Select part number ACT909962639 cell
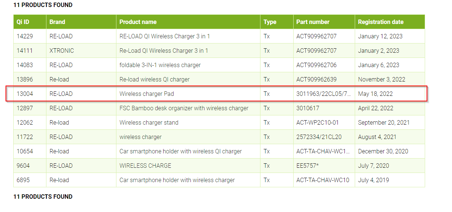The image size is (452, 212). pos(316,80)
